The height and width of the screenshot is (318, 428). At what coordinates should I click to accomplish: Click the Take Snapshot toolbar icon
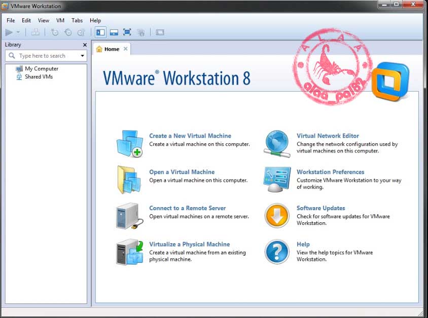click(x=55, y=32)
